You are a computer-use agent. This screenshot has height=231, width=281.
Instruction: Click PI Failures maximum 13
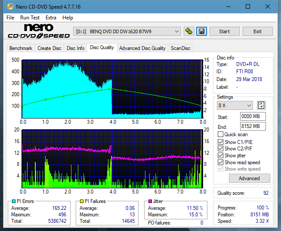click(x=132, y=214)
